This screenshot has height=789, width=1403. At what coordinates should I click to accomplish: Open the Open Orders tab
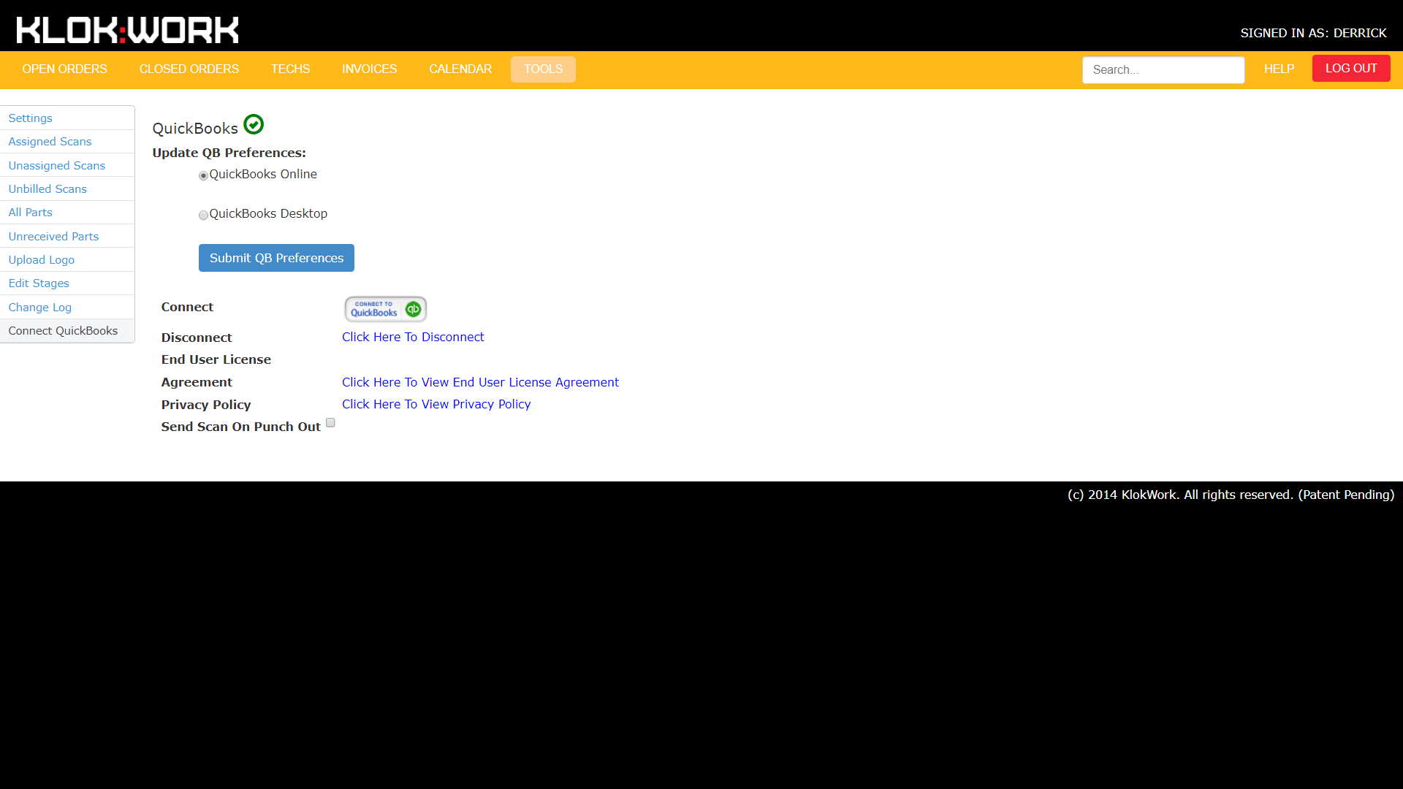[x=64, y=69]
